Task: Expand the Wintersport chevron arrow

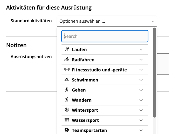Action: click(x=141, y=110)
